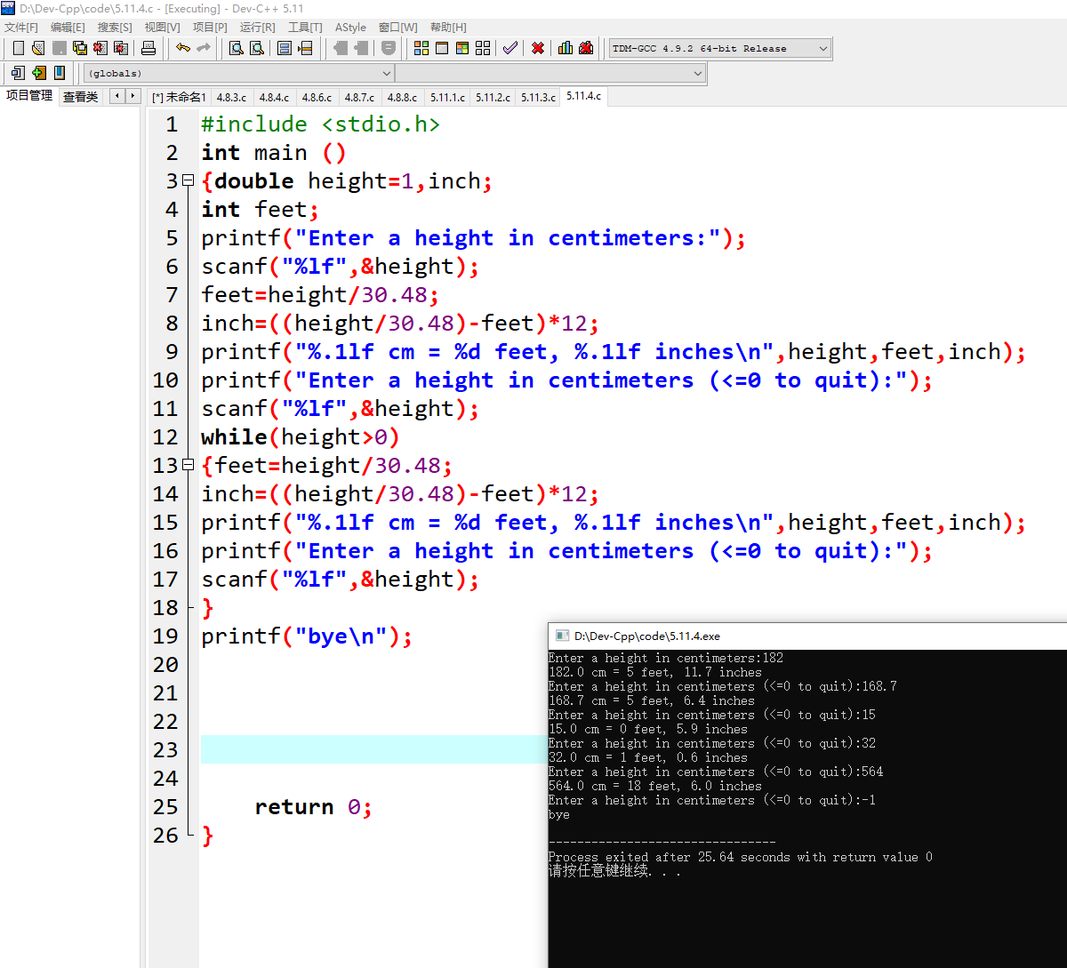Open the 运行[R] menu
This screenshot has height=968, width=1067.
pos(258,27)
